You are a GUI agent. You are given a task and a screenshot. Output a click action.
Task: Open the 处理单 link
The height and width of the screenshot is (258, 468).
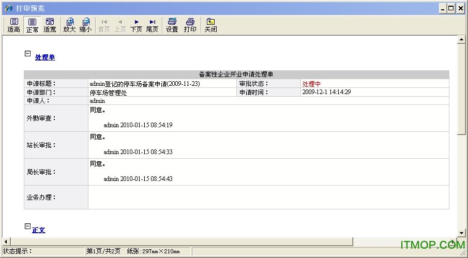[45, 57]
